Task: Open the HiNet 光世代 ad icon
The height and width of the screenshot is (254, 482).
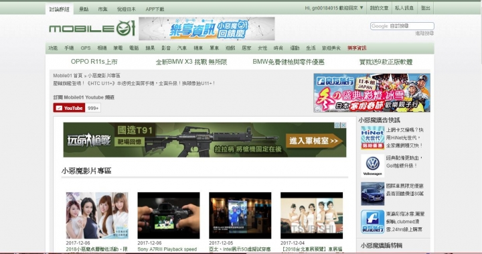Action: [373, 137]
